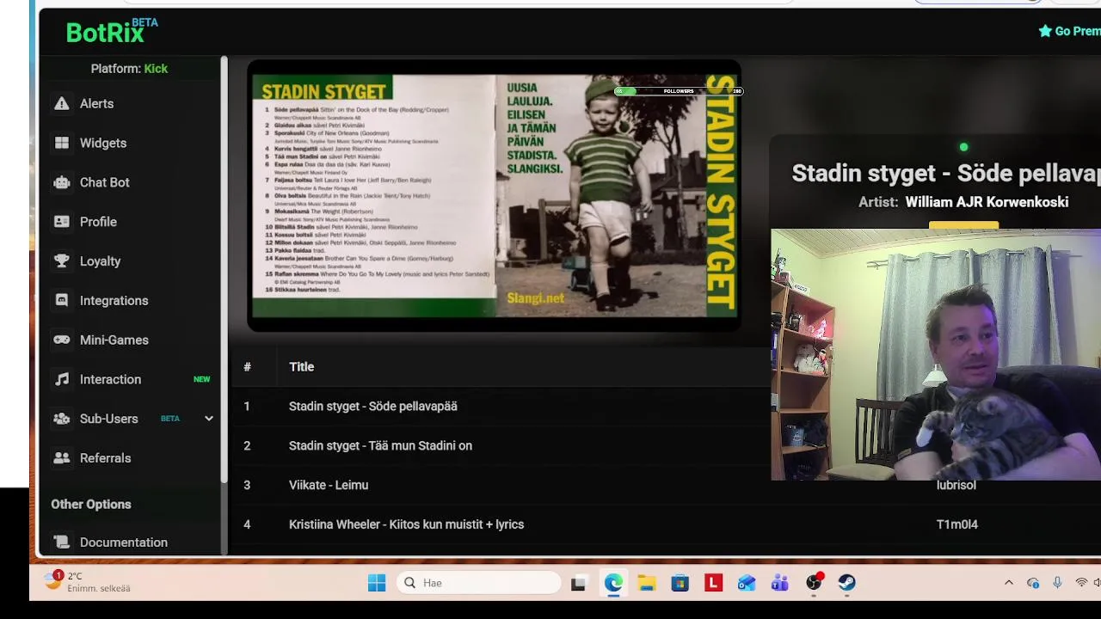Open the Mini-Games text label
1101x619 pixels.
[x=114, y=340]
